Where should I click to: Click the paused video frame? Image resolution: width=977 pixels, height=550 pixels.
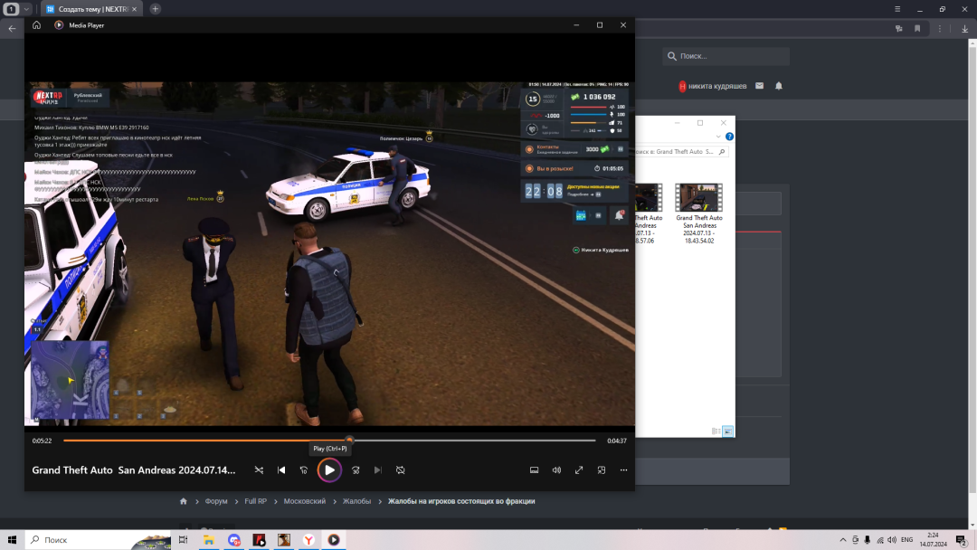(x=329, y=254)
